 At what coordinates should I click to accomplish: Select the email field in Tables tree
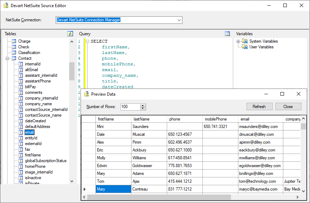(29, 132)
